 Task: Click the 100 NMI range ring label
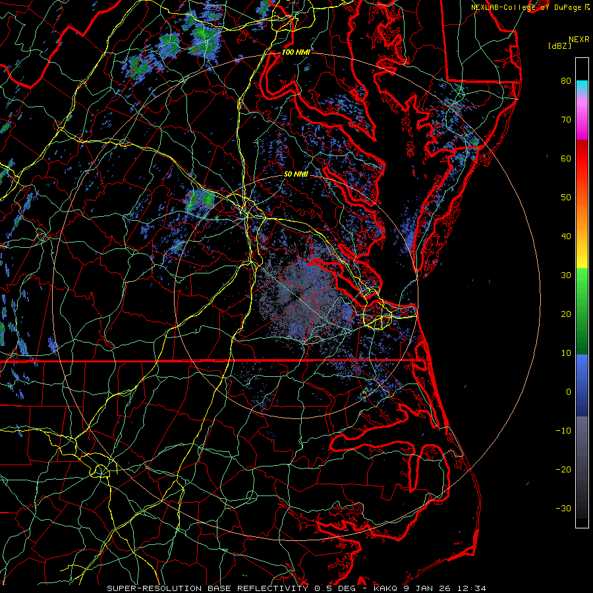pyautogui.click(x=296, y=52)
